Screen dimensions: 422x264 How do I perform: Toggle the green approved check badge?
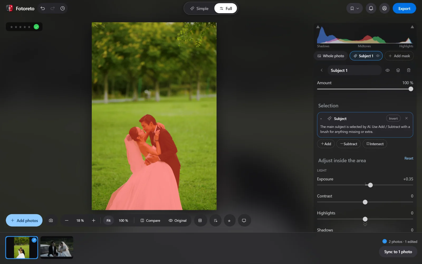click(x=36, y=27)
